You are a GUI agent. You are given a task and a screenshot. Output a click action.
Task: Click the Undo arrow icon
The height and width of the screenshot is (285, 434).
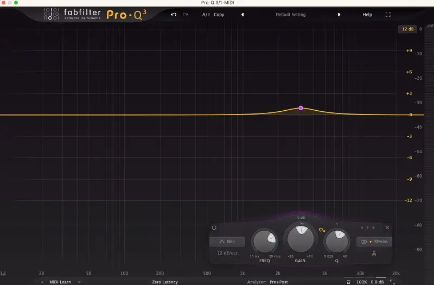(173, 15)
